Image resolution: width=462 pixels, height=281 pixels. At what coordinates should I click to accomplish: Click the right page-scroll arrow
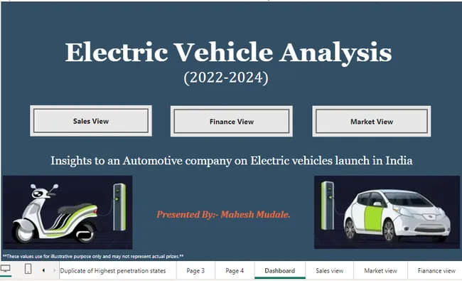pyautogui.click(x=54, y=270)
